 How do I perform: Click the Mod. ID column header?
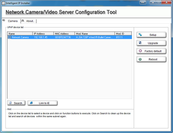point(123,33)
